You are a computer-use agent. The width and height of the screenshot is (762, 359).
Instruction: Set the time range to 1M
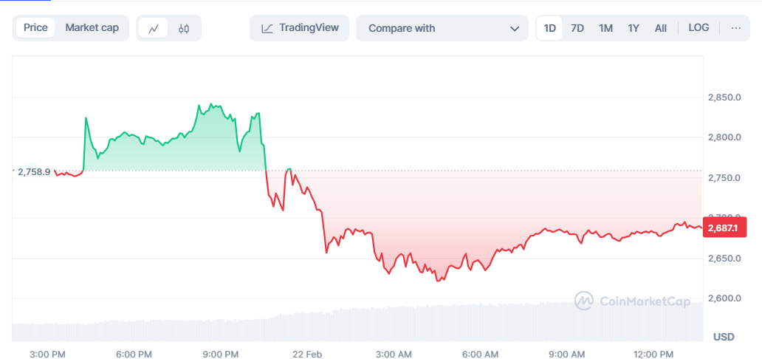click(x=605, y=28)
